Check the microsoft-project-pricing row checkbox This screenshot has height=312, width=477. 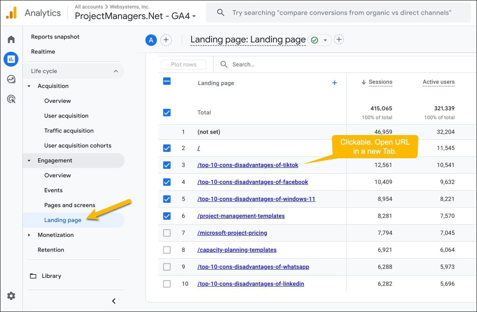(x=167, y=233)
